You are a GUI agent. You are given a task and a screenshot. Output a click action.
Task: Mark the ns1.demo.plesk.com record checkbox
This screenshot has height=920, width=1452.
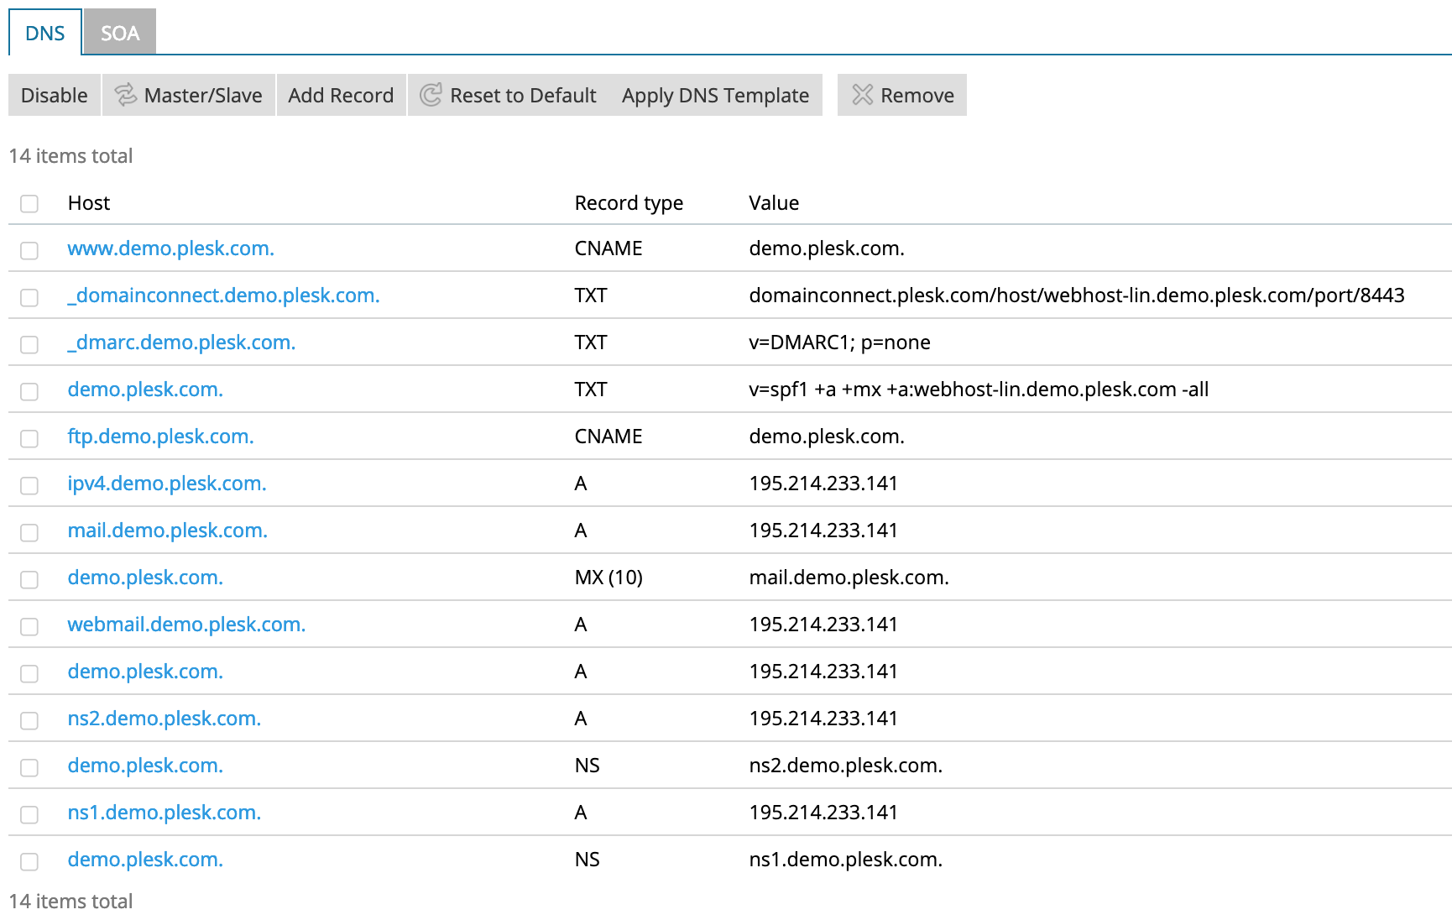(x=29, y=815)
